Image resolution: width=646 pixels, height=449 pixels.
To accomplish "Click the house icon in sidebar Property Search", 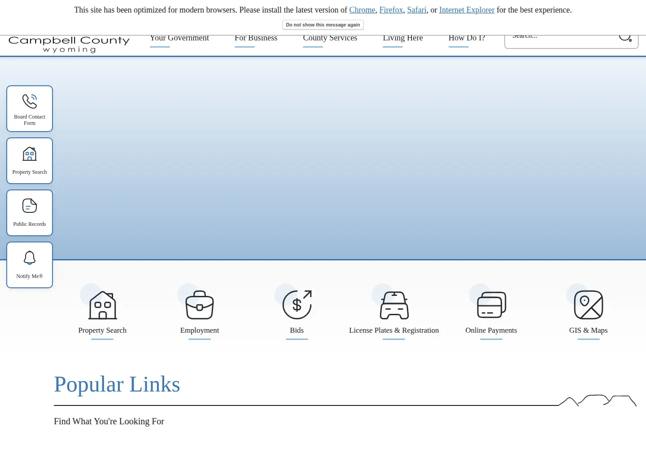I will 30,154.
